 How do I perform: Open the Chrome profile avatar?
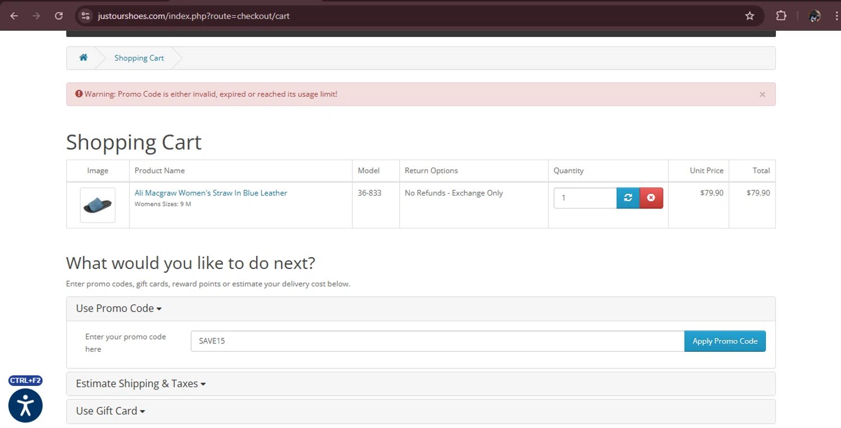tap(815, 16)
